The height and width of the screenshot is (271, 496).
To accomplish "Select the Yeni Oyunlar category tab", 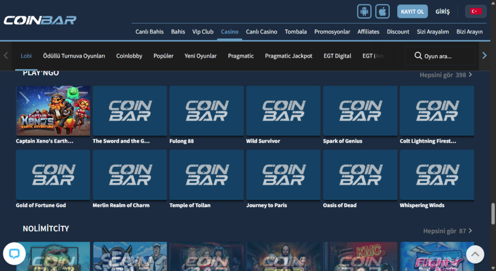I will 201,56.
